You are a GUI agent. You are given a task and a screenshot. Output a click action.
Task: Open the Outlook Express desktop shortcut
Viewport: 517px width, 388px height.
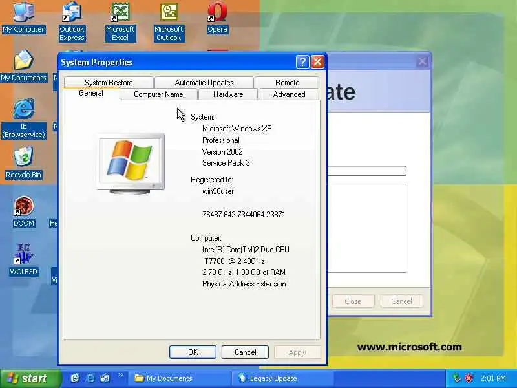tap(72, 22)
